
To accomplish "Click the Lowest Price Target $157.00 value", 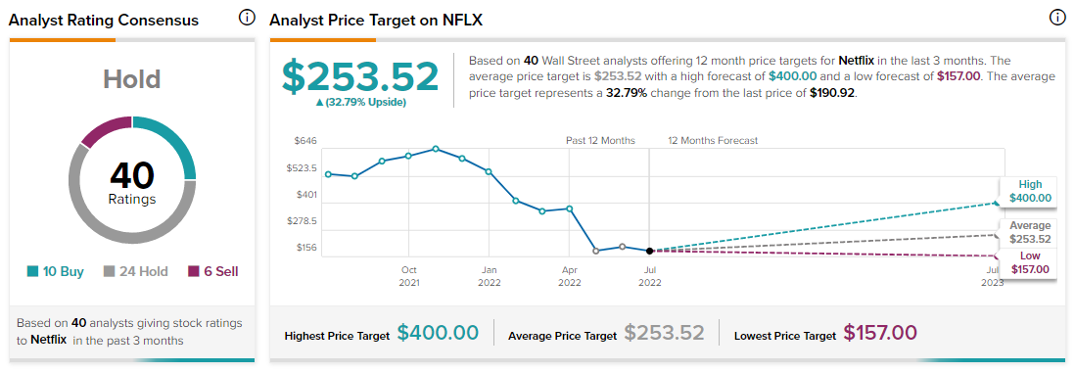I will coord(879,333).
